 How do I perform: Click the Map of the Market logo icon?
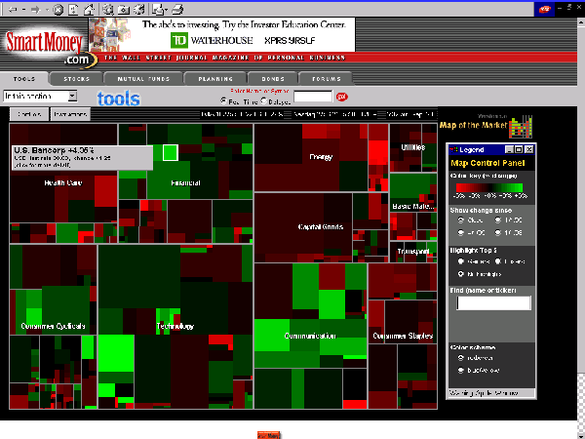pos(524,126)
